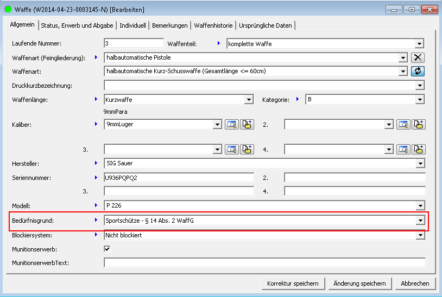This screenshot has width=442, height=297.
Task: Expand the Hersteller dropdown showing SIG Sauer
Action: [x=419, y=163]
